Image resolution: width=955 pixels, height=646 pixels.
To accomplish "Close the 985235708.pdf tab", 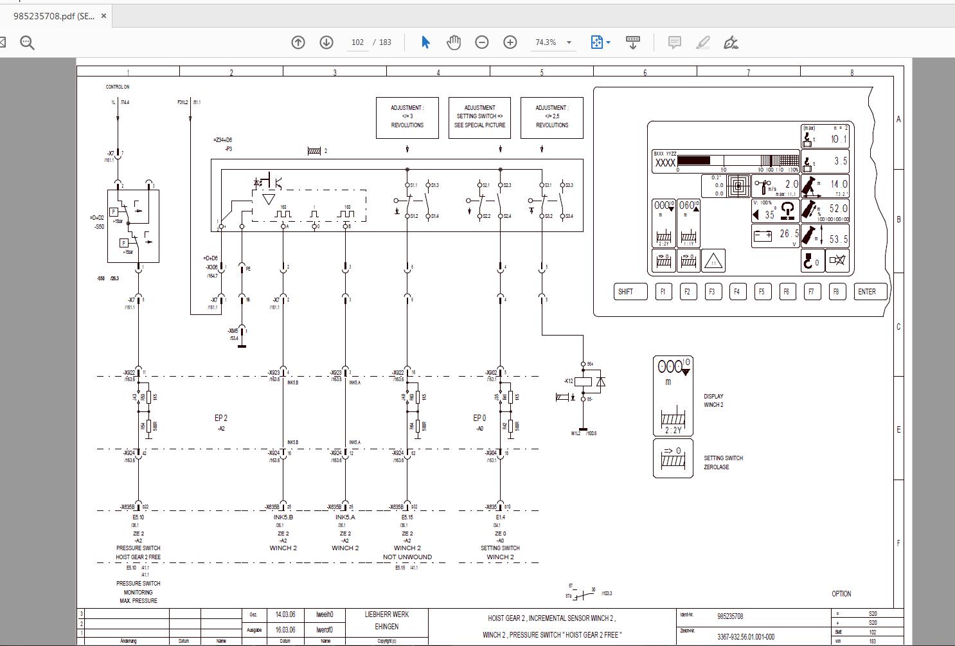I will click(104, 15).
